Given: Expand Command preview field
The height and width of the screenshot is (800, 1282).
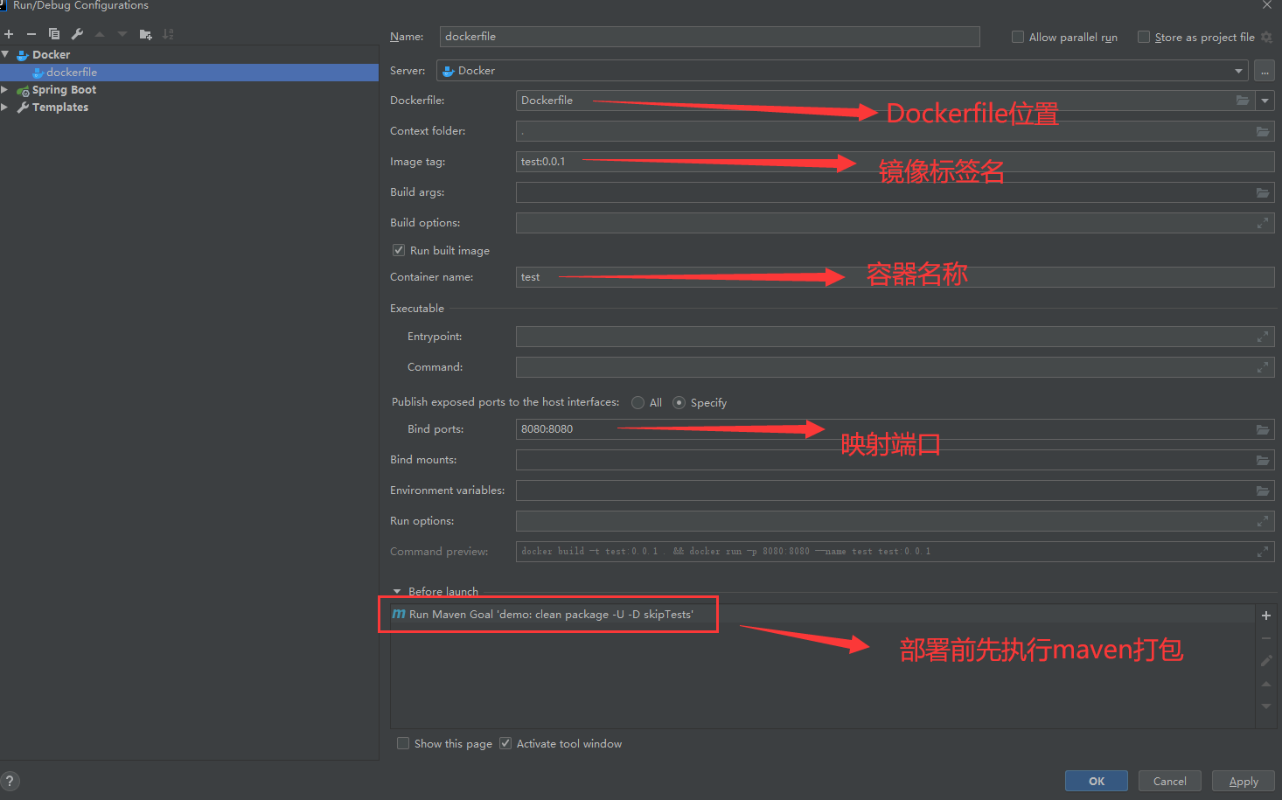Looking at the screenshot, I should 1263,552.
